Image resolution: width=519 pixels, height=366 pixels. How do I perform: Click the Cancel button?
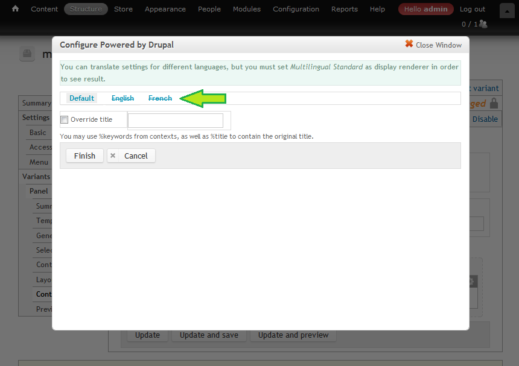(x=132, y=156)
